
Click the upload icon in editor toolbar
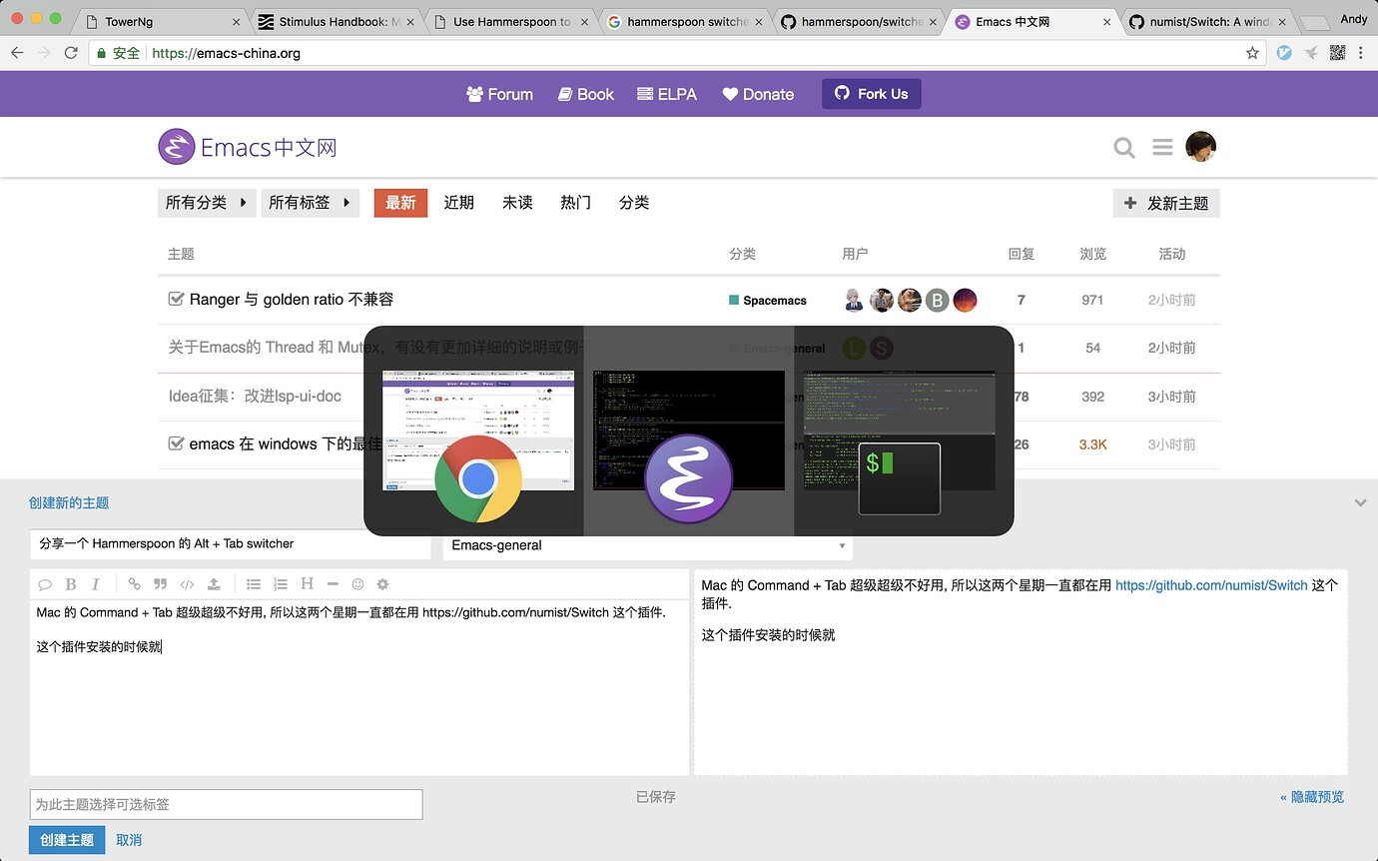[214, 584]
